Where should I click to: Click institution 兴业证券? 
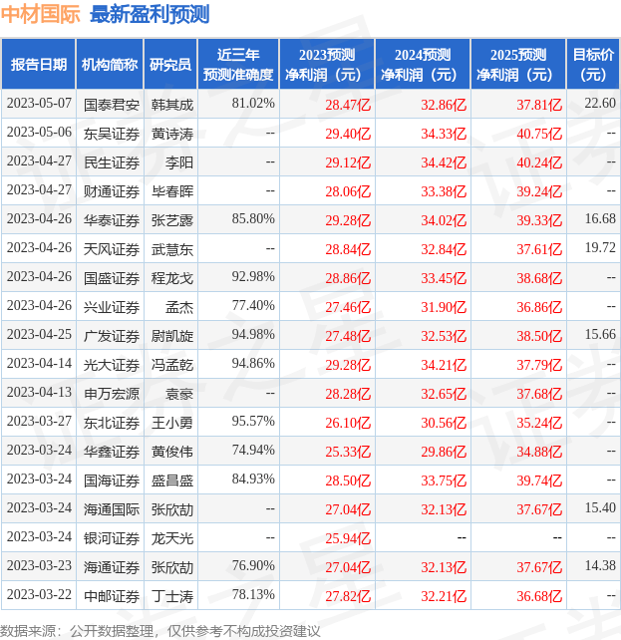coord(112,307)
